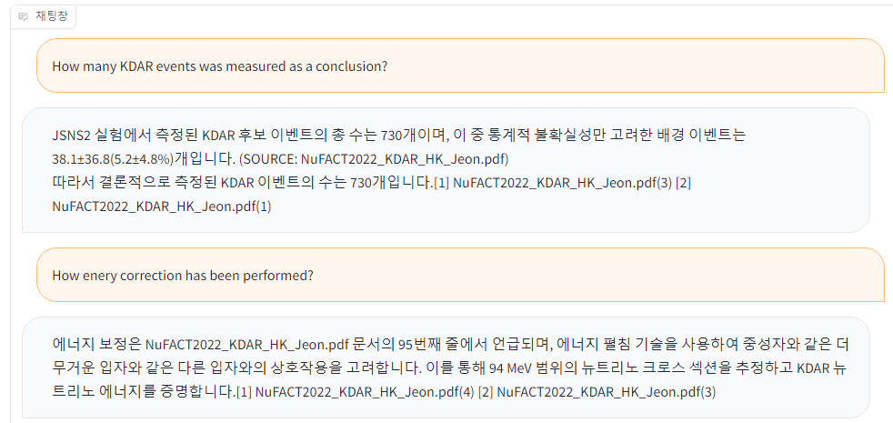Click the 38.1±36.8(5.2±4.8%) value text
The image size is (893, 423).
[x=113, y=158]
